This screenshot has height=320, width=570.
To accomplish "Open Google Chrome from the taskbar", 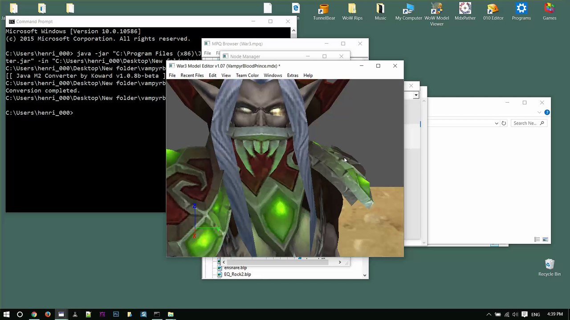I will [34, 314].
